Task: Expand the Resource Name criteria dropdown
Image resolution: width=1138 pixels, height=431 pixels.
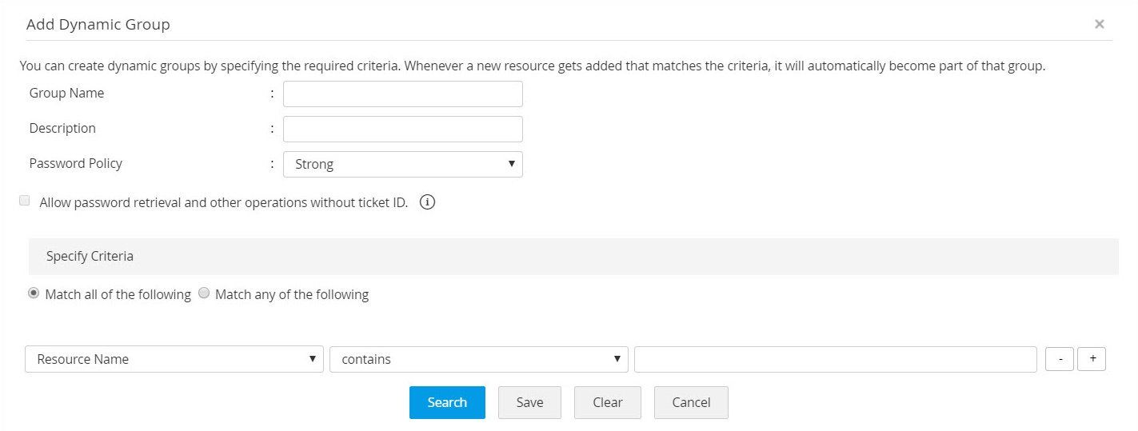Action: (x=174, y=359)
